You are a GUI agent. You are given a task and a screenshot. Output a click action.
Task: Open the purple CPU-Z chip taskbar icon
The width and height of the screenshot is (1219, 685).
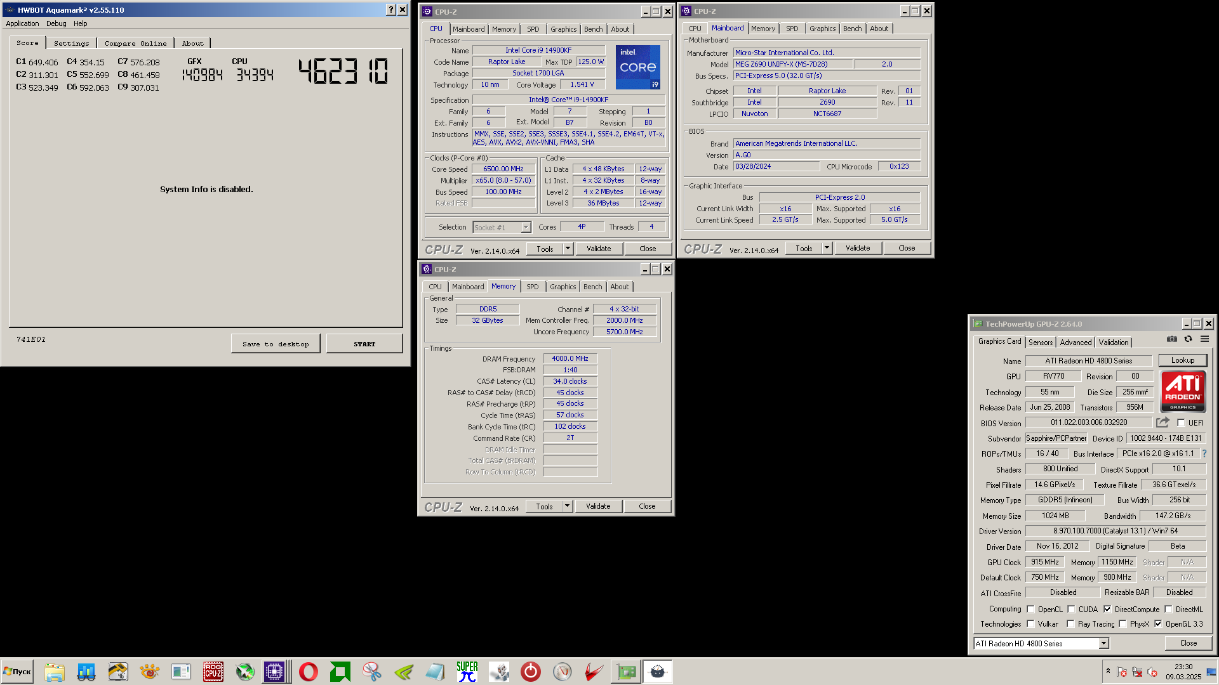click(x=274, y=672)
